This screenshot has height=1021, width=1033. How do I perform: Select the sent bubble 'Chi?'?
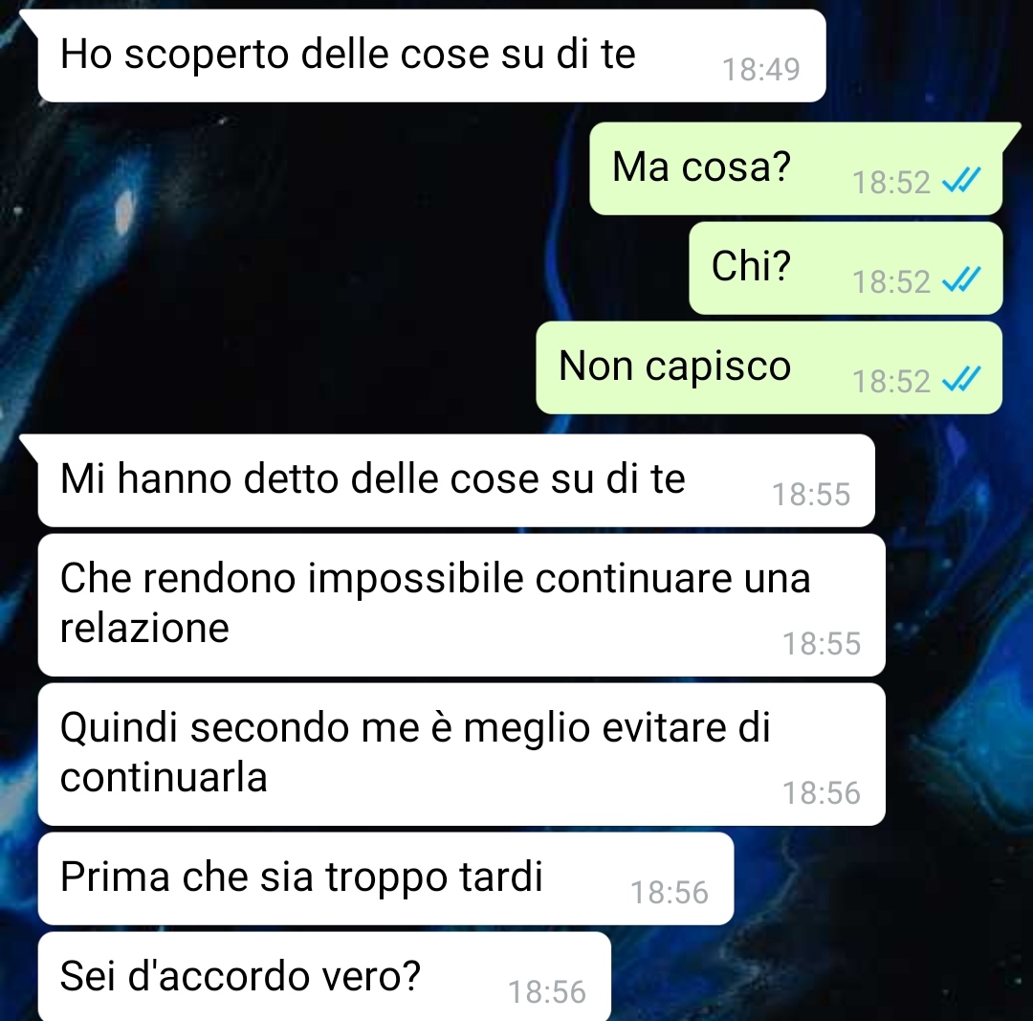click(x=846, y=268)
